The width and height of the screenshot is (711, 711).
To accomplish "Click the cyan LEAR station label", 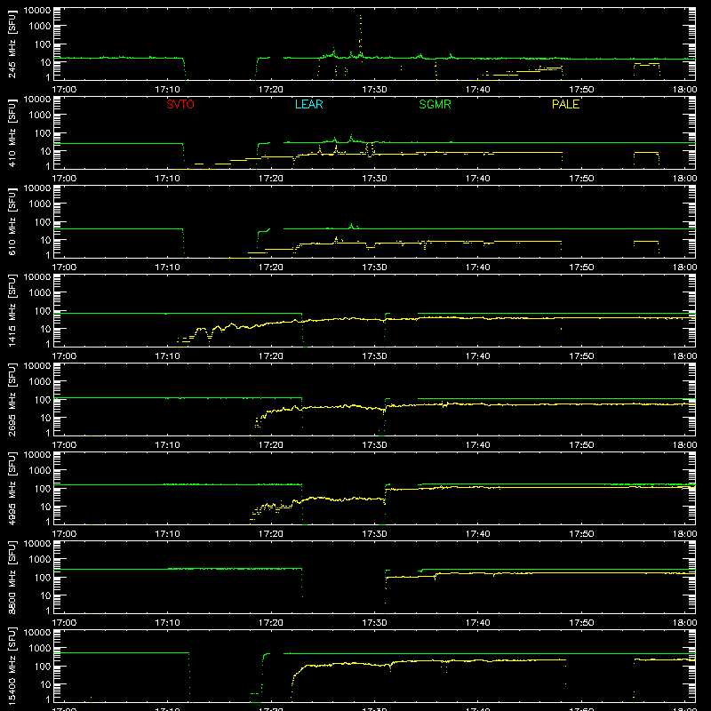I will (x=308, y=104).
